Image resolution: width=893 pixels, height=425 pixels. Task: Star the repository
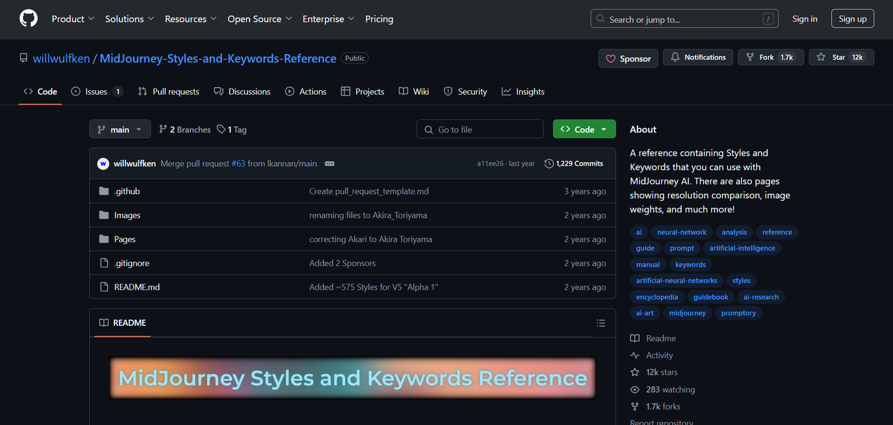click(841, 57)
